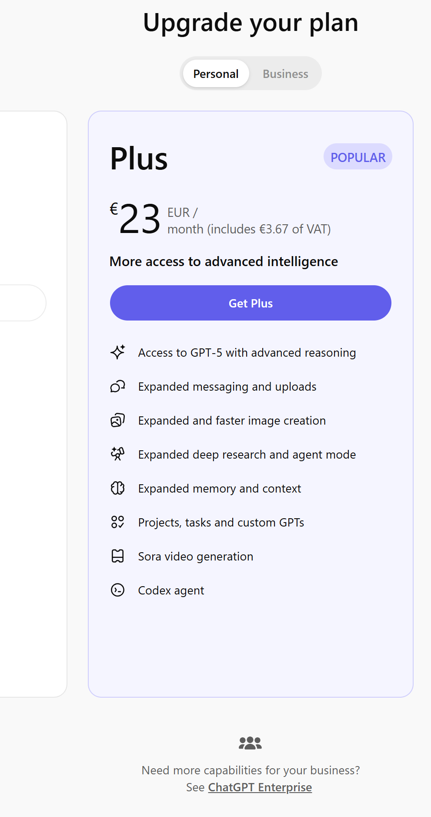
Task: Switch to the Business plans tab
Action: click(285, 74)
